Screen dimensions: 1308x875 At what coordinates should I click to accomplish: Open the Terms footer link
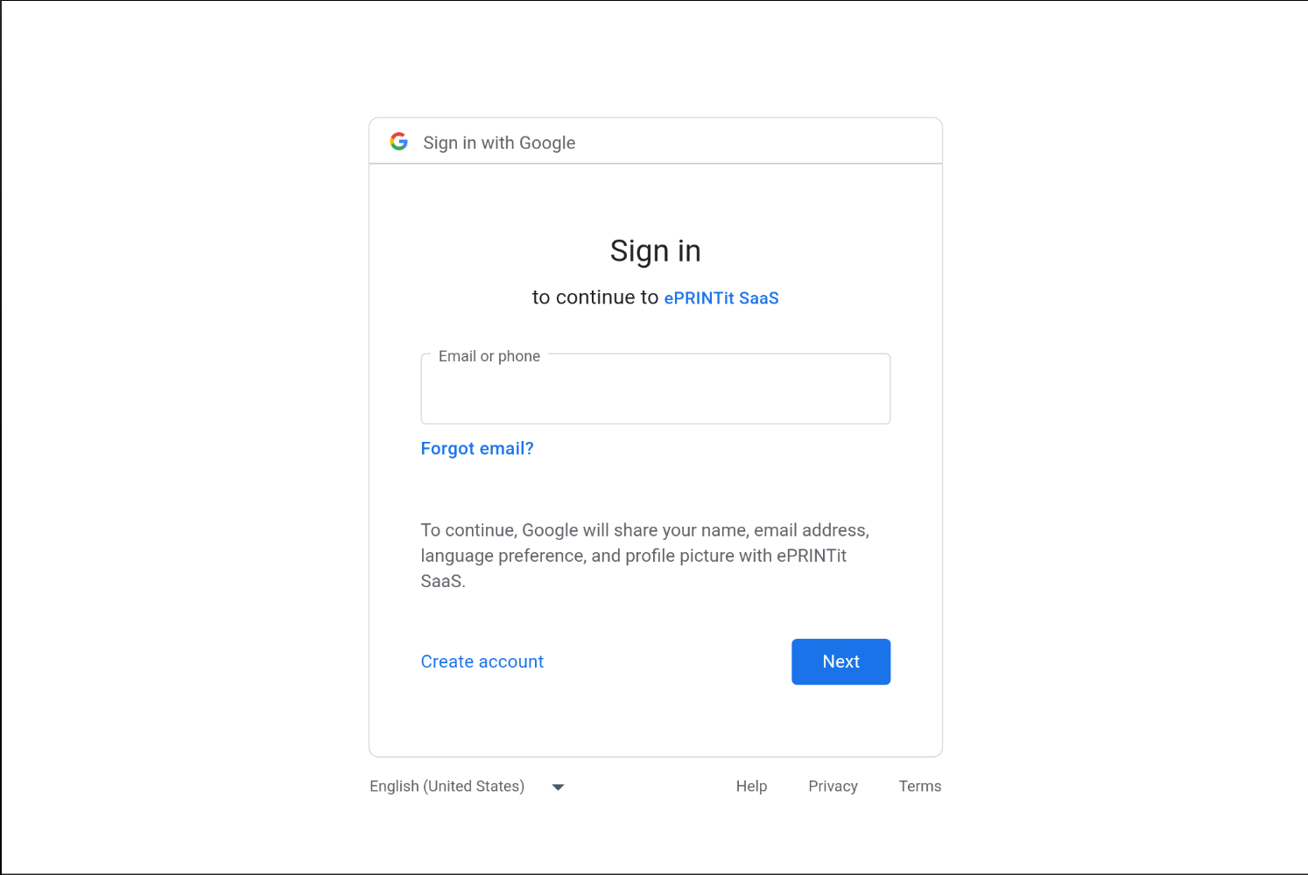919,787
